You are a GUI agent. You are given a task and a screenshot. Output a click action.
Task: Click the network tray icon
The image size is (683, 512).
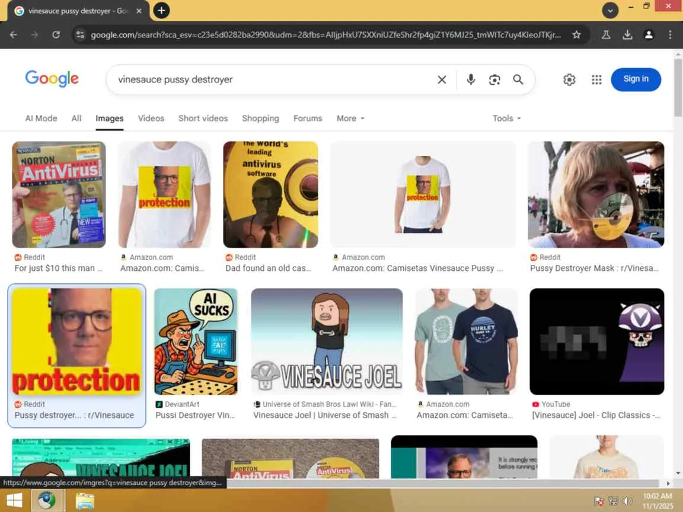(613, 501)
